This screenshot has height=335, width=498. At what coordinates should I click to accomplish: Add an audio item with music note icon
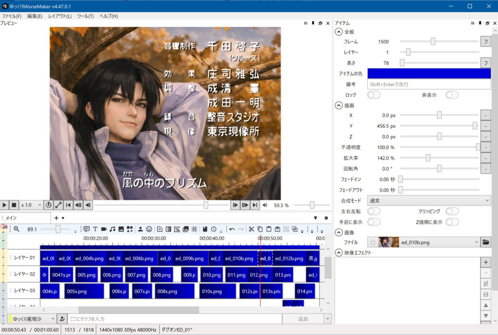point(112,229)
